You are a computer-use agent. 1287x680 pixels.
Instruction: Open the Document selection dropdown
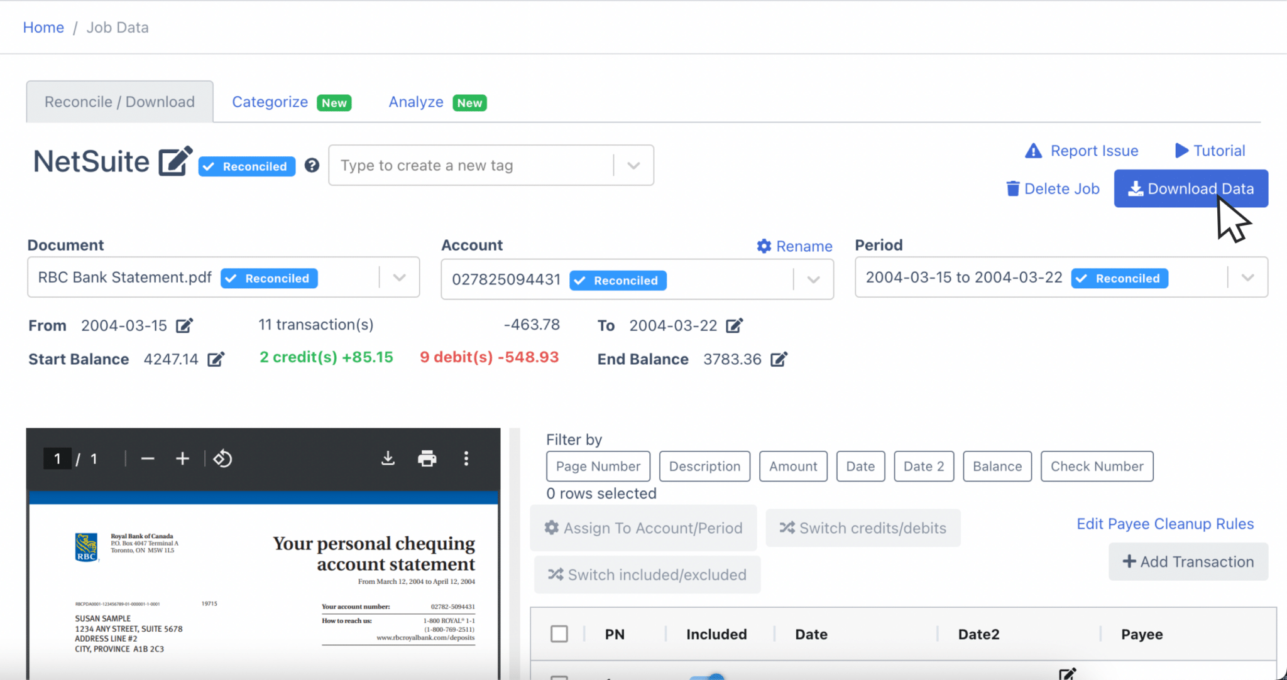pyautogui.click(x=399, y=277)
